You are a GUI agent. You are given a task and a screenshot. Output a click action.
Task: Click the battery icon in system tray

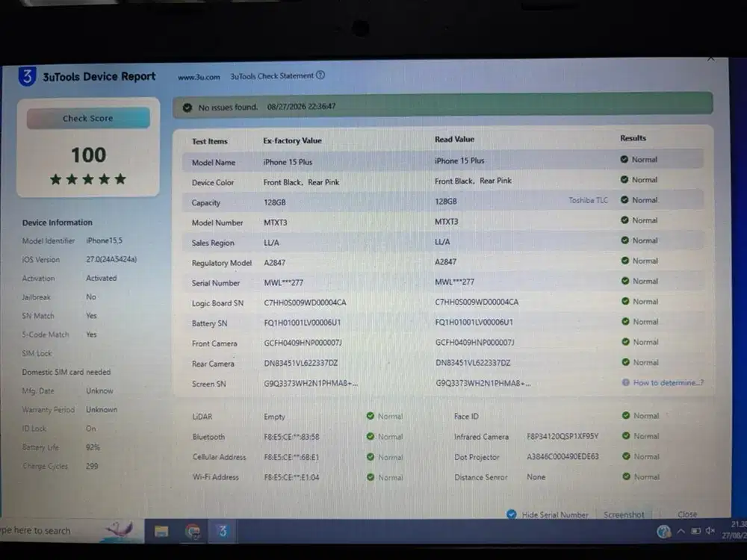click(x=695, y=531)
